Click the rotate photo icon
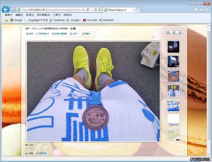212x162 pixels. 174,32
